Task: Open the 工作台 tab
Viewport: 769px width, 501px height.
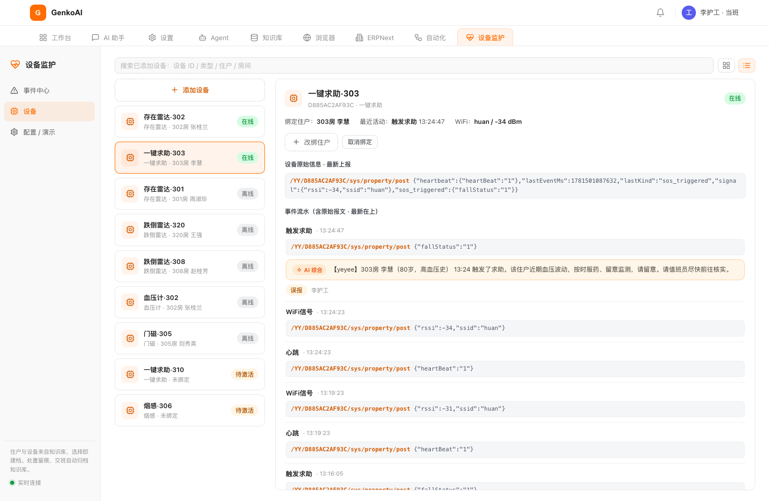Action: tap(55, 38)
